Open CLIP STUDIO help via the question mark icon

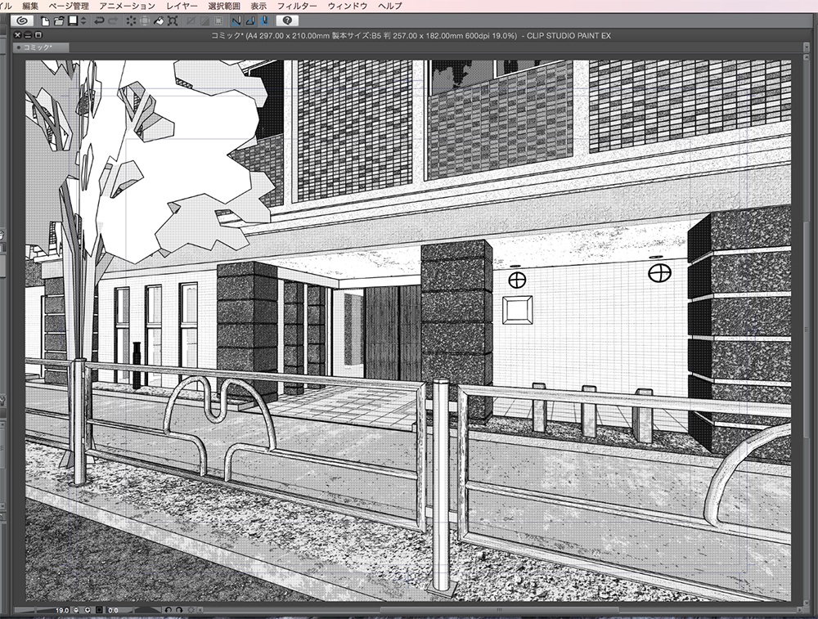tap(288, 20)
